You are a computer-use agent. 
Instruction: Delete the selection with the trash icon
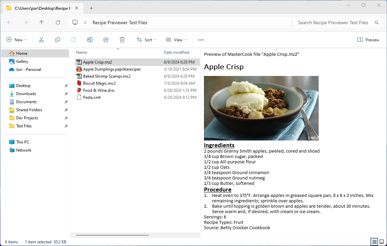click(x=122, y=40)
